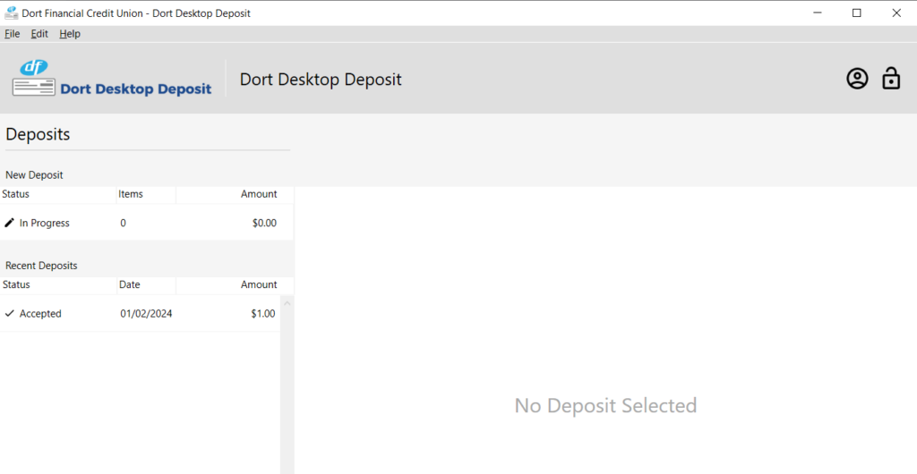Click the pencil icon beside In Progress

(10, 223)
